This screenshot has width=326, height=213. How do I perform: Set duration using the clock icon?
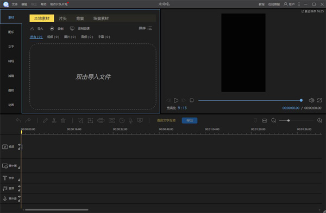coord(122,120)
